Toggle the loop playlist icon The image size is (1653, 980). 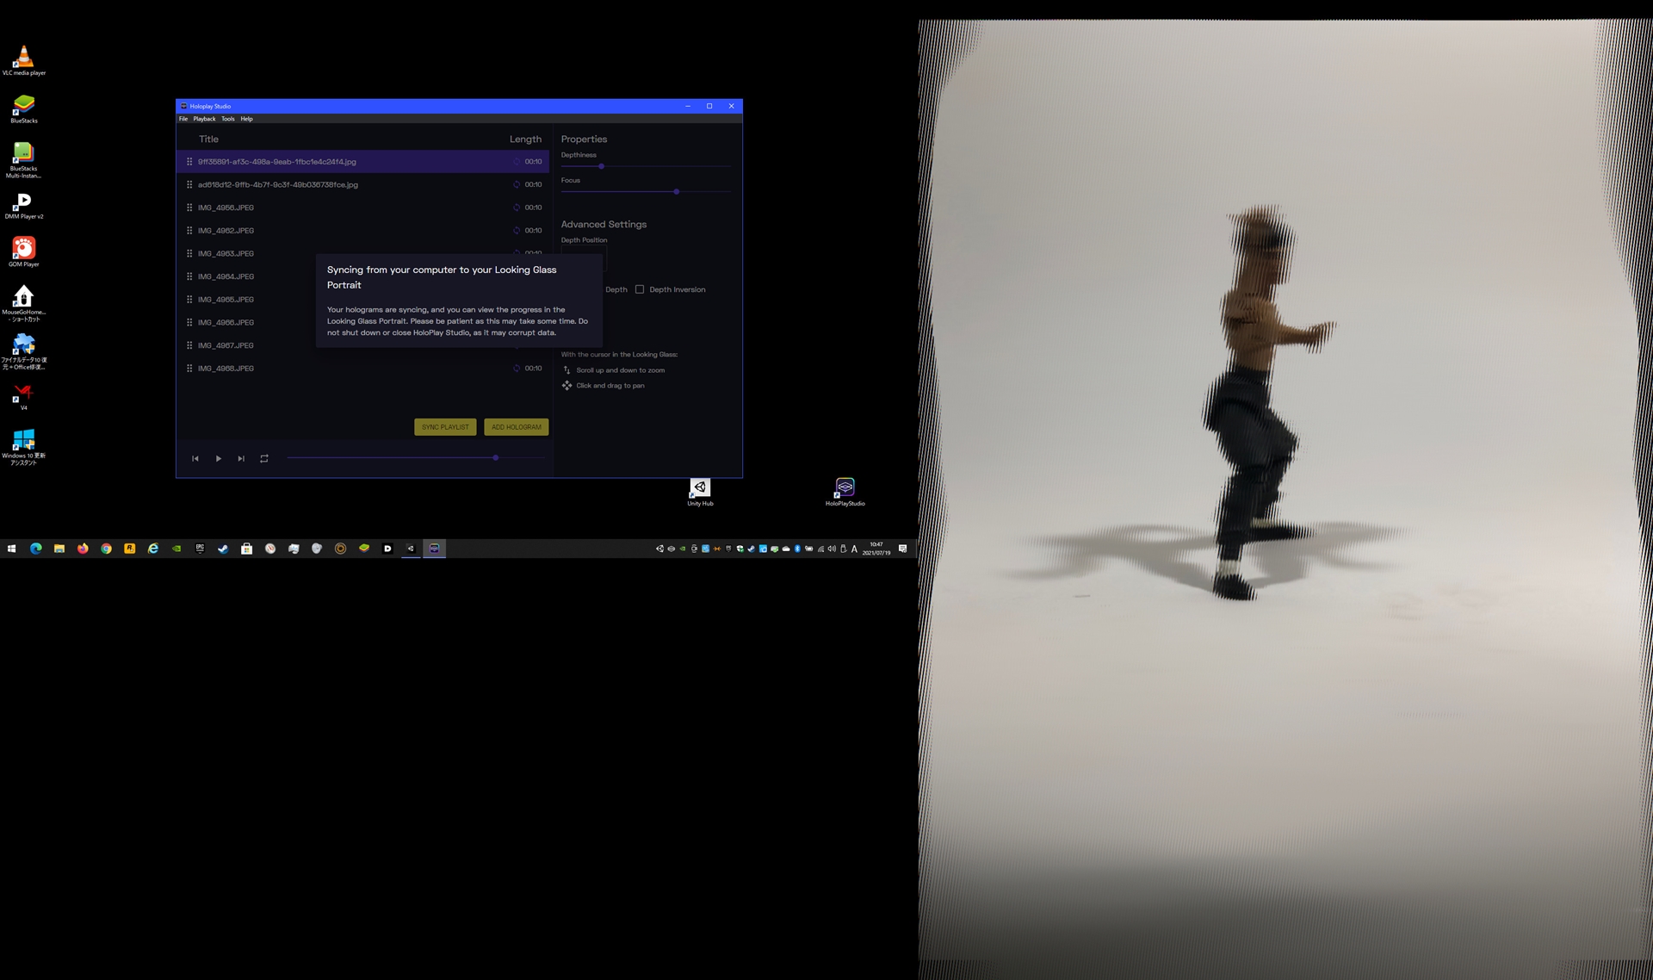point(264,459)
